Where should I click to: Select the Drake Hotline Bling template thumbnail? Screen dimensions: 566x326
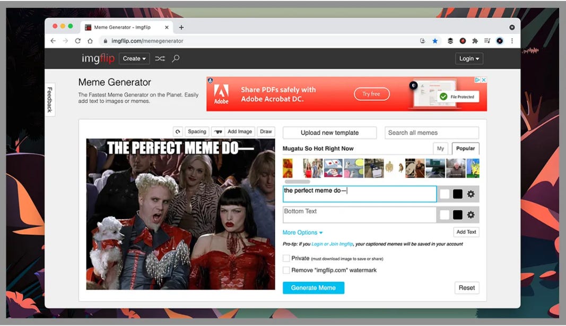(x=288, y=168)
